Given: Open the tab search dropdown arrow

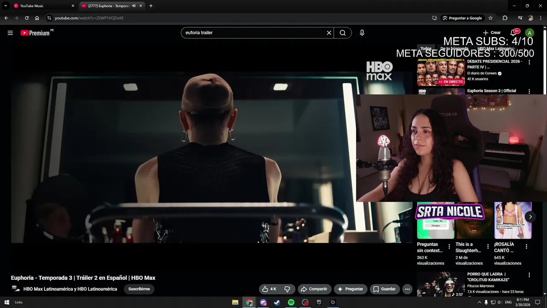Looking at the screenshot, I should coord(6,6).
